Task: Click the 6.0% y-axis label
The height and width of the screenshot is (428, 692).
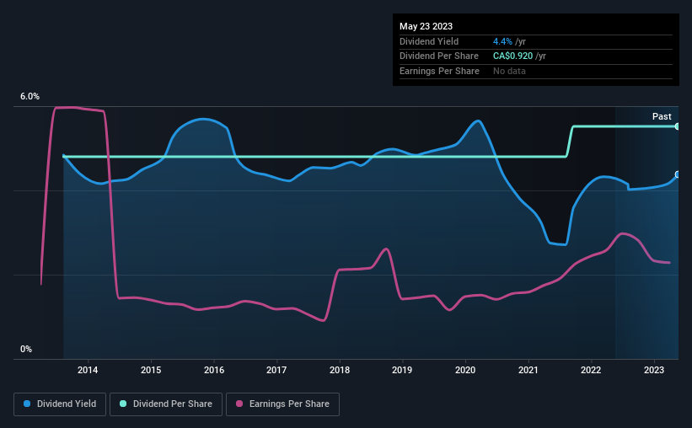Action: click(x=30, y=96)
